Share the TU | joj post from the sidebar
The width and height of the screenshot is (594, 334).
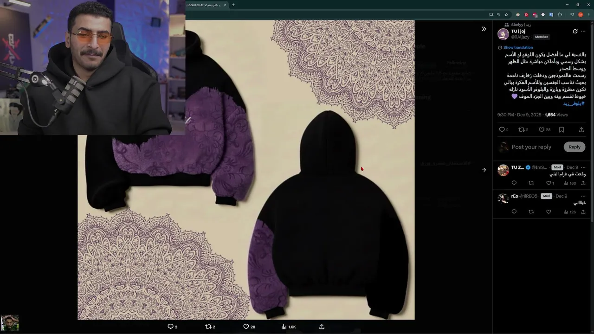click(x=581, y=130)
